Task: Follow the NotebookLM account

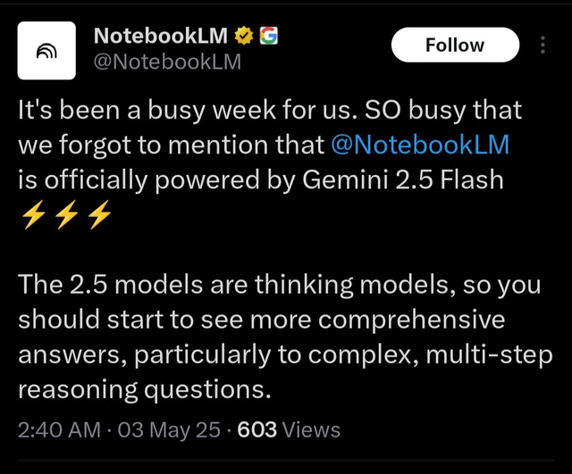Action: (455, 45)
